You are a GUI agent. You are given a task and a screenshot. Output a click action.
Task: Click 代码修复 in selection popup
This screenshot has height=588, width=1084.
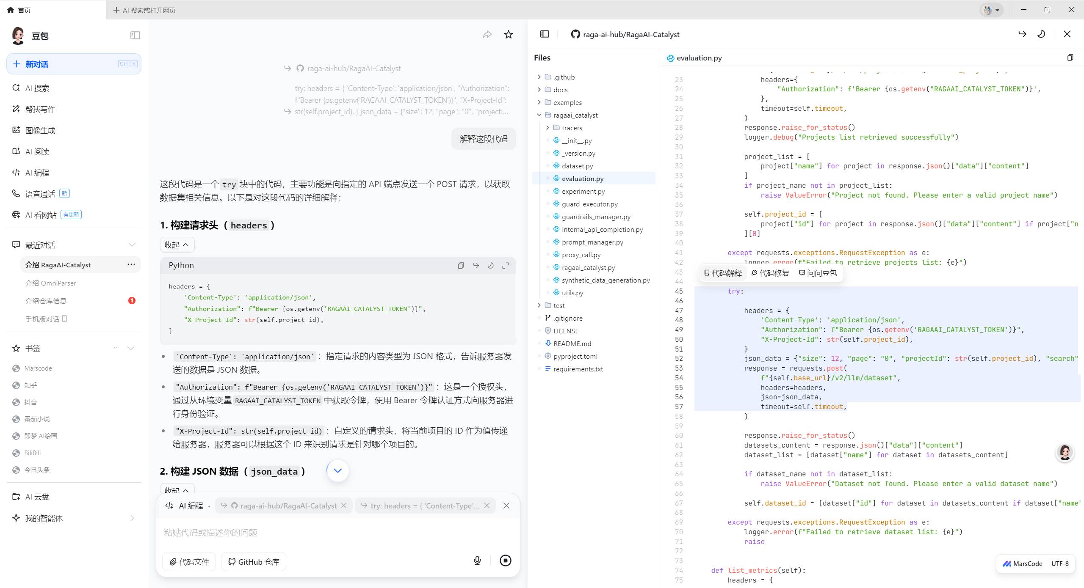[x=771, y=273]
